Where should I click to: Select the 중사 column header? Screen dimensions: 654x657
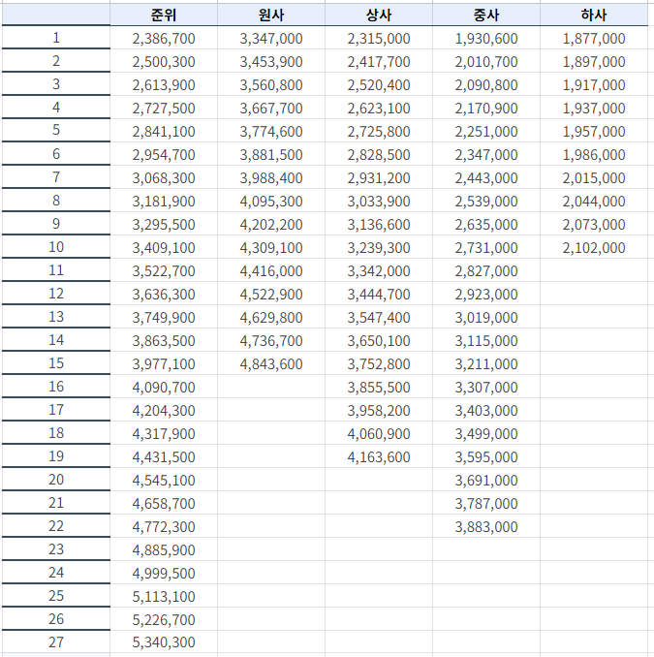486,16
